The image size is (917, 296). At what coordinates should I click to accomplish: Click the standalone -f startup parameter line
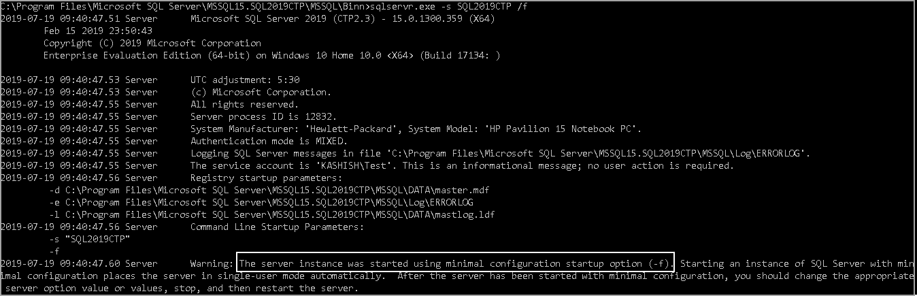56,251
